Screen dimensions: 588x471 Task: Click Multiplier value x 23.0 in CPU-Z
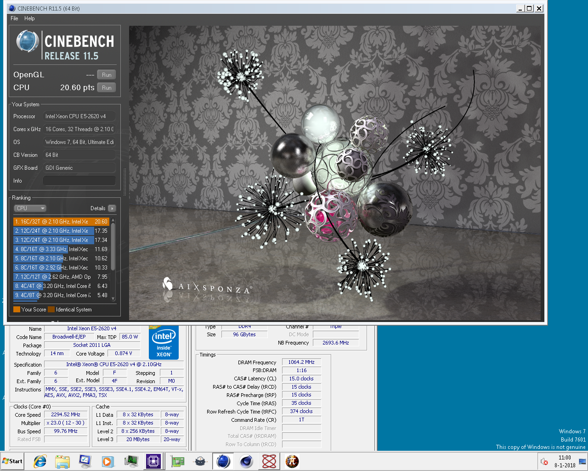[x=66, y=423]
